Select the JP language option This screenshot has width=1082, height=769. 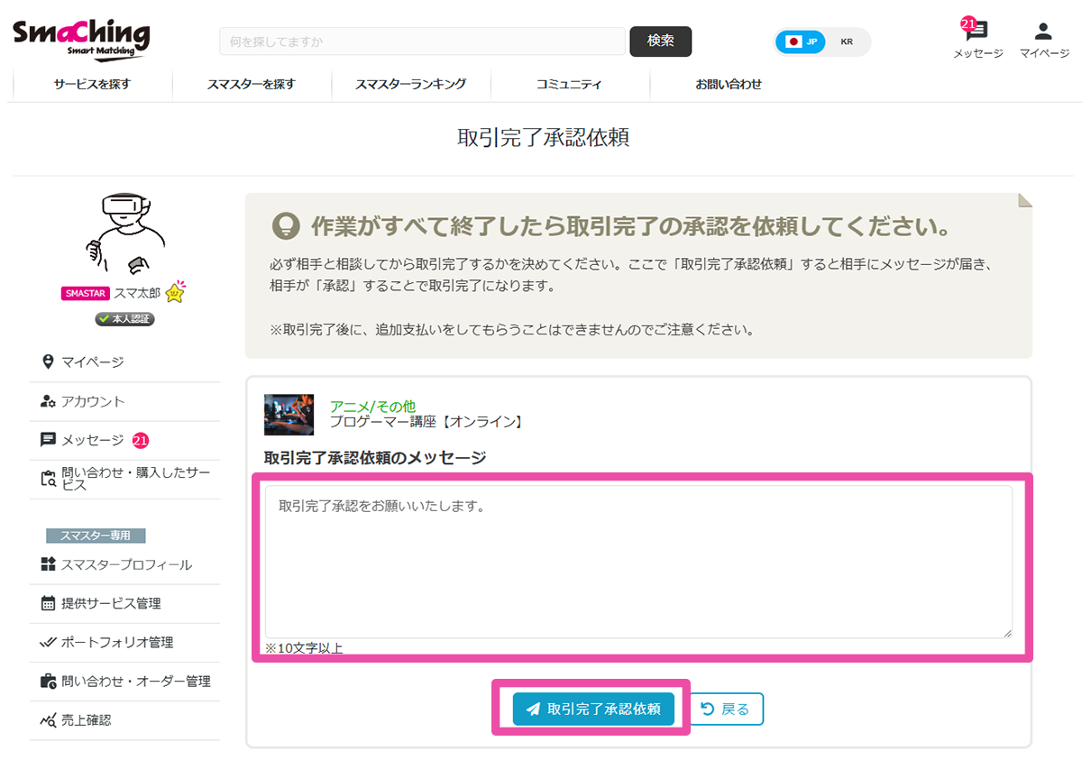[801, 41]
